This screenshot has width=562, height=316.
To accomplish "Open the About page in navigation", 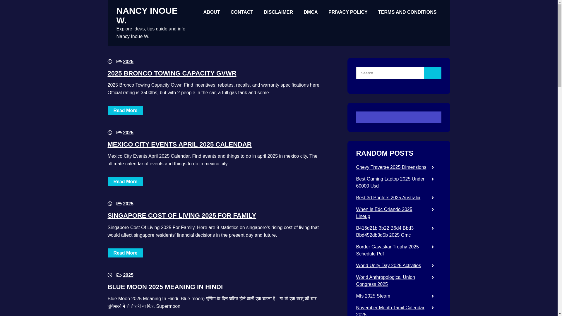I will coord(212,12).
